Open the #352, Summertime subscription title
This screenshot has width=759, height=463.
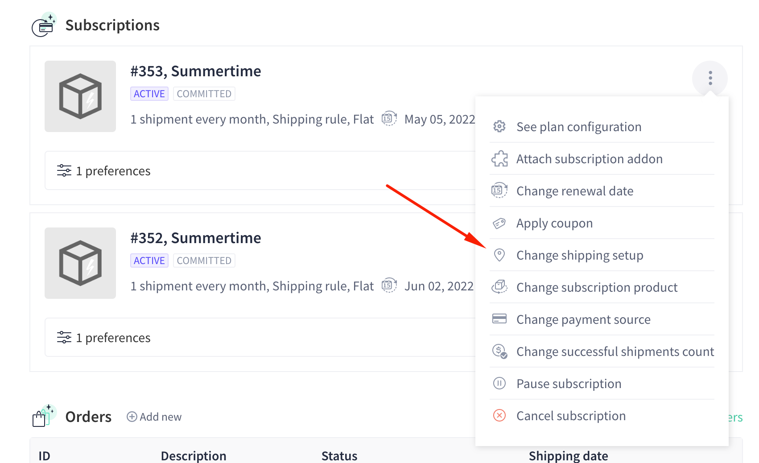tap(195, 238)
